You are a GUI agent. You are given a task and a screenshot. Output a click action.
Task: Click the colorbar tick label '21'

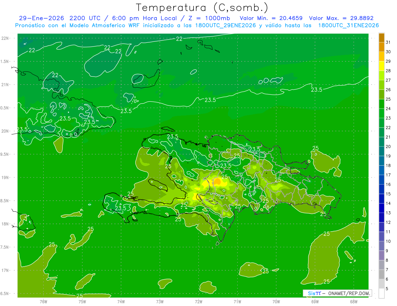pyautogui.click(x=388, y=137)
